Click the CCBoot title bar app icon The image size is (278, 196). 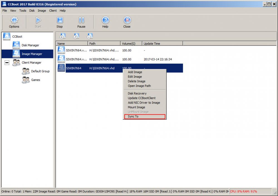click(x=4, y=4)
